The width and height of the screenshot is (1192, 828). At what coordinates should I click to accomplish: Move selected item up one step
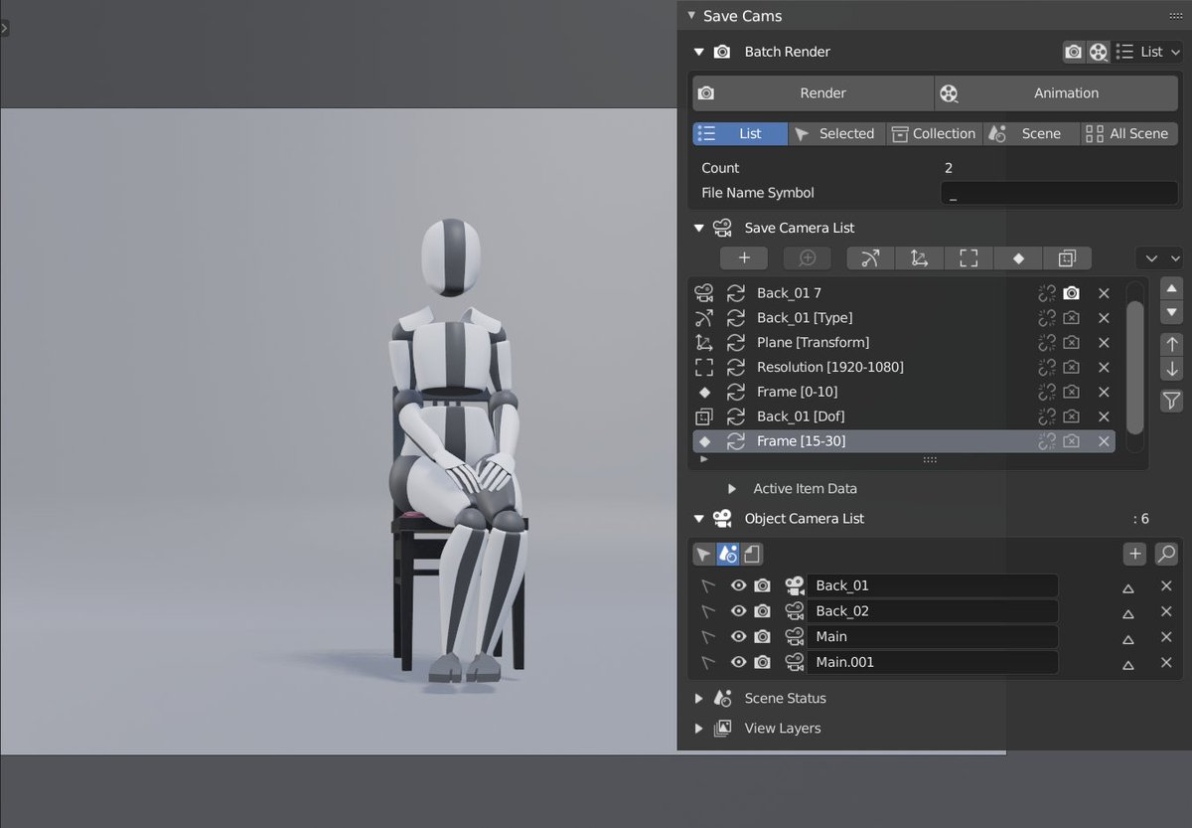pyautogui.click(x=1172, y=345)
